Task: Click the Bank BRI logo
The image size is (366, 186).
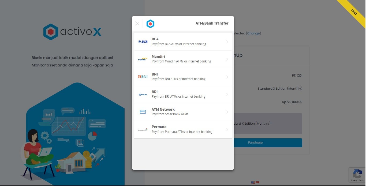Action: pyautogui.click(x=143, y=94)
